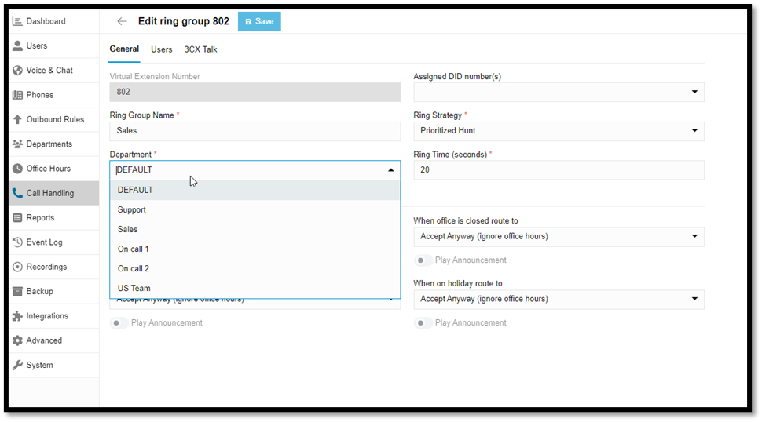Select the Phones sidebar icon
Screen dimensions: 762x422
pyautogui.click(x=17, y=95)
